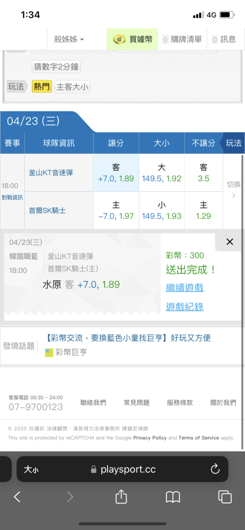Open the 訊息 messages tab

coord(224,40)
